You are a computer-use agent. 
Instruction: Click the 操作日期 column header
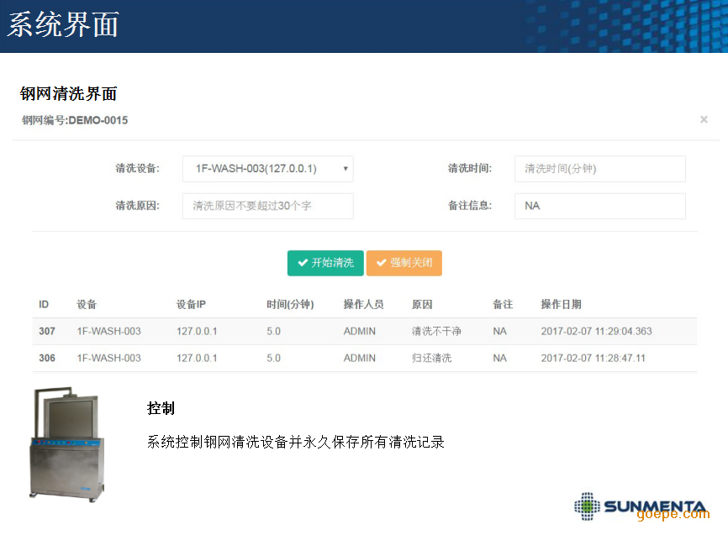point(561,304)
